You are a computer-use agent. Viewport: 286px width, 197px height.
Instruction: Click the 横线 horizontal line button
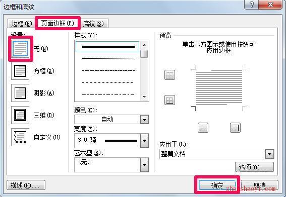pos(26,185)
